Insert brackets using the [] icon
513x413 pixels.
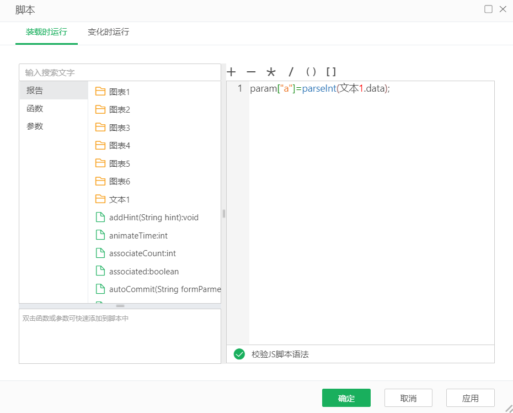click(330, 72)
